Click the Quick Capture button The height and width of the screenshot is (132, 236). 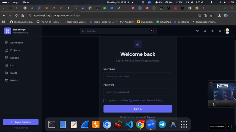(x=20, y=122)
